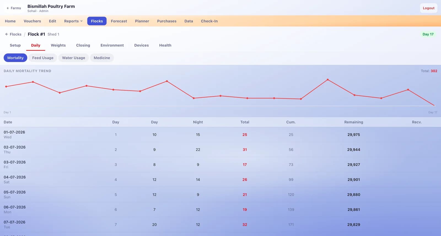441x236 pixels.
Task: Click the peak point on mortality trend
Action: coord(327,80)
